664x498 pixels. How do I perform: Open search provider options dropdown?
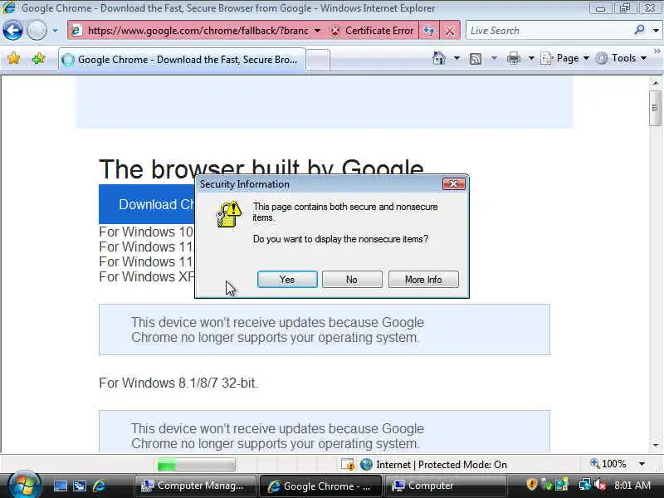click(x=656, y=31)
